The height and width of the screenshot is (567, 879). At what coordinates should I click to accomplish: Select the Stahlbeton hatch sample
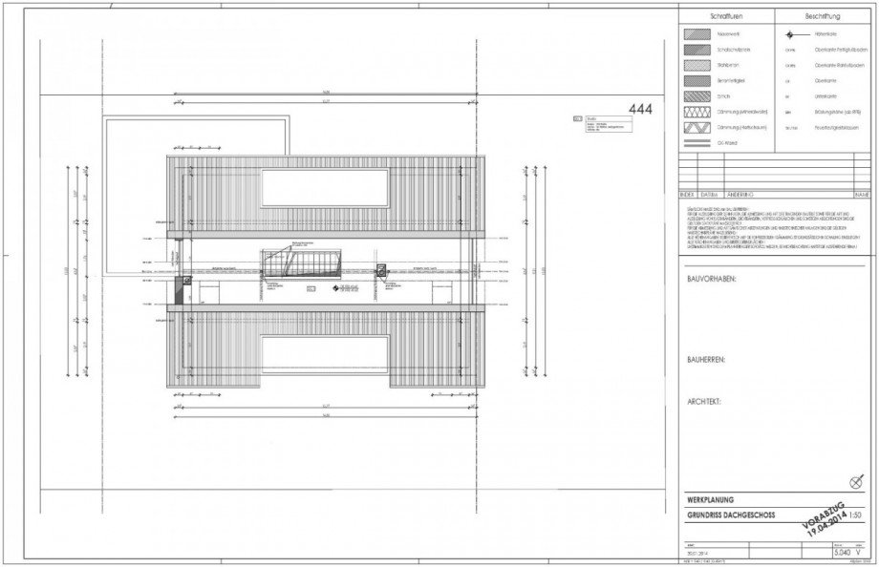click(x=697, y=66)
